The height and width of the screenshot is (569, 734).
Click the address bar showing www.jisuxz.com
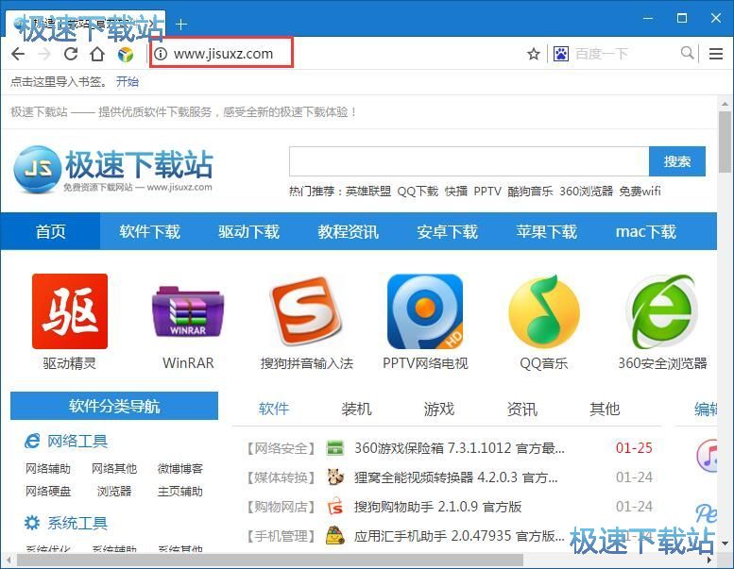(221, 53)
